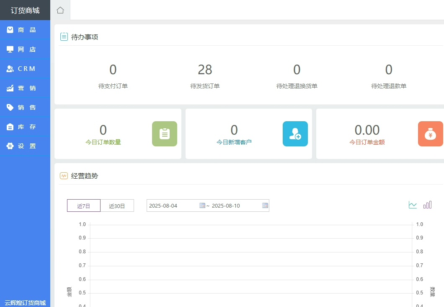Click the orange 今日订单金额 money bag icon
The image size is (444, 307).
[x=430, y=134]
